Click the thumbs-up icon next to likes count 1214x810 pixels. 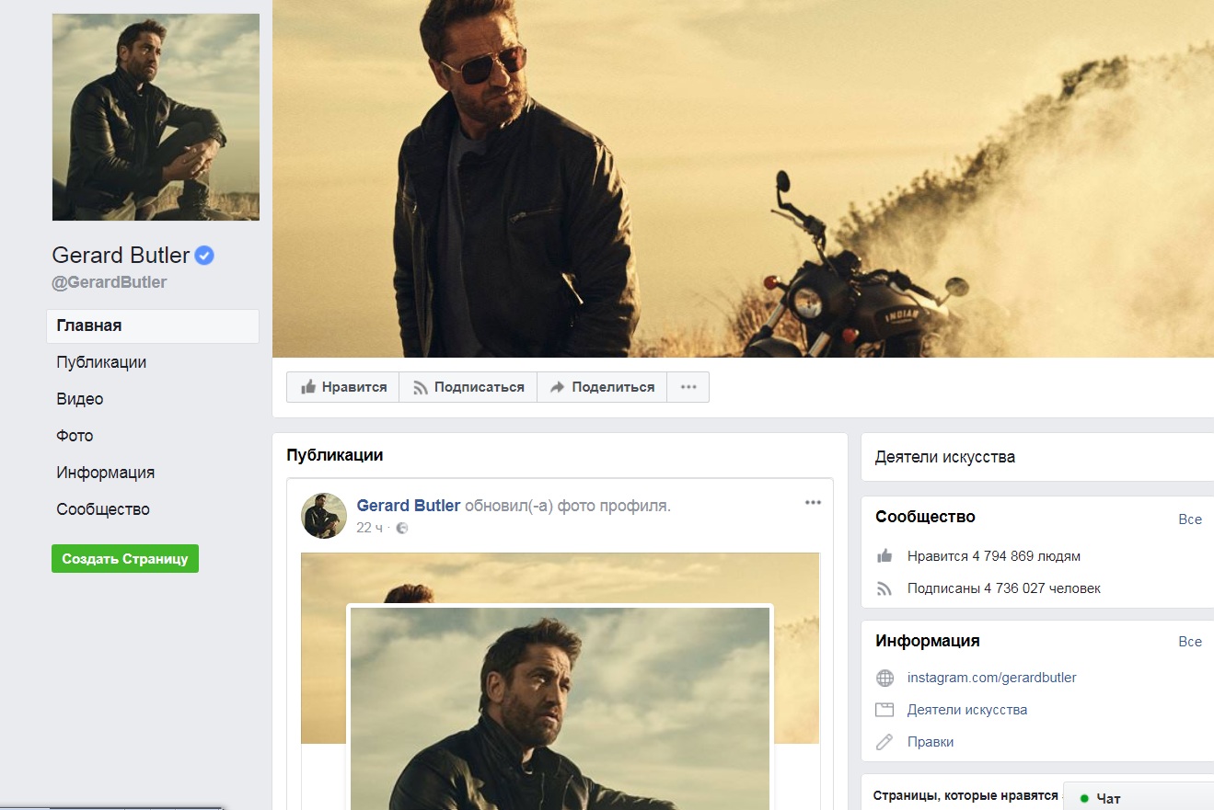[884, 556]
